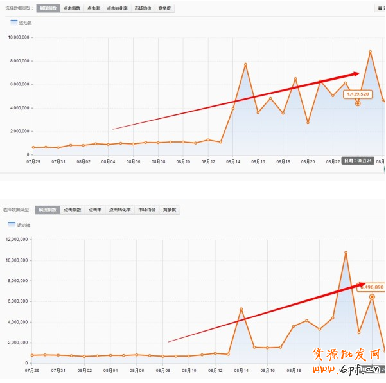Show 市场均价 in the top chart
This screenshot has height=383, width=386.
click(x=144, y=8)
